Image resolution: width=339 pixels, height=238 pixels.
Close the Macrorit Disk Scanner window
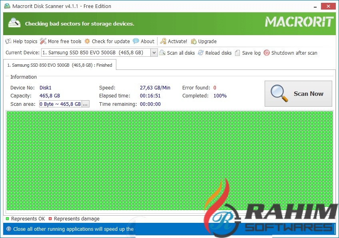coord(328,6)
